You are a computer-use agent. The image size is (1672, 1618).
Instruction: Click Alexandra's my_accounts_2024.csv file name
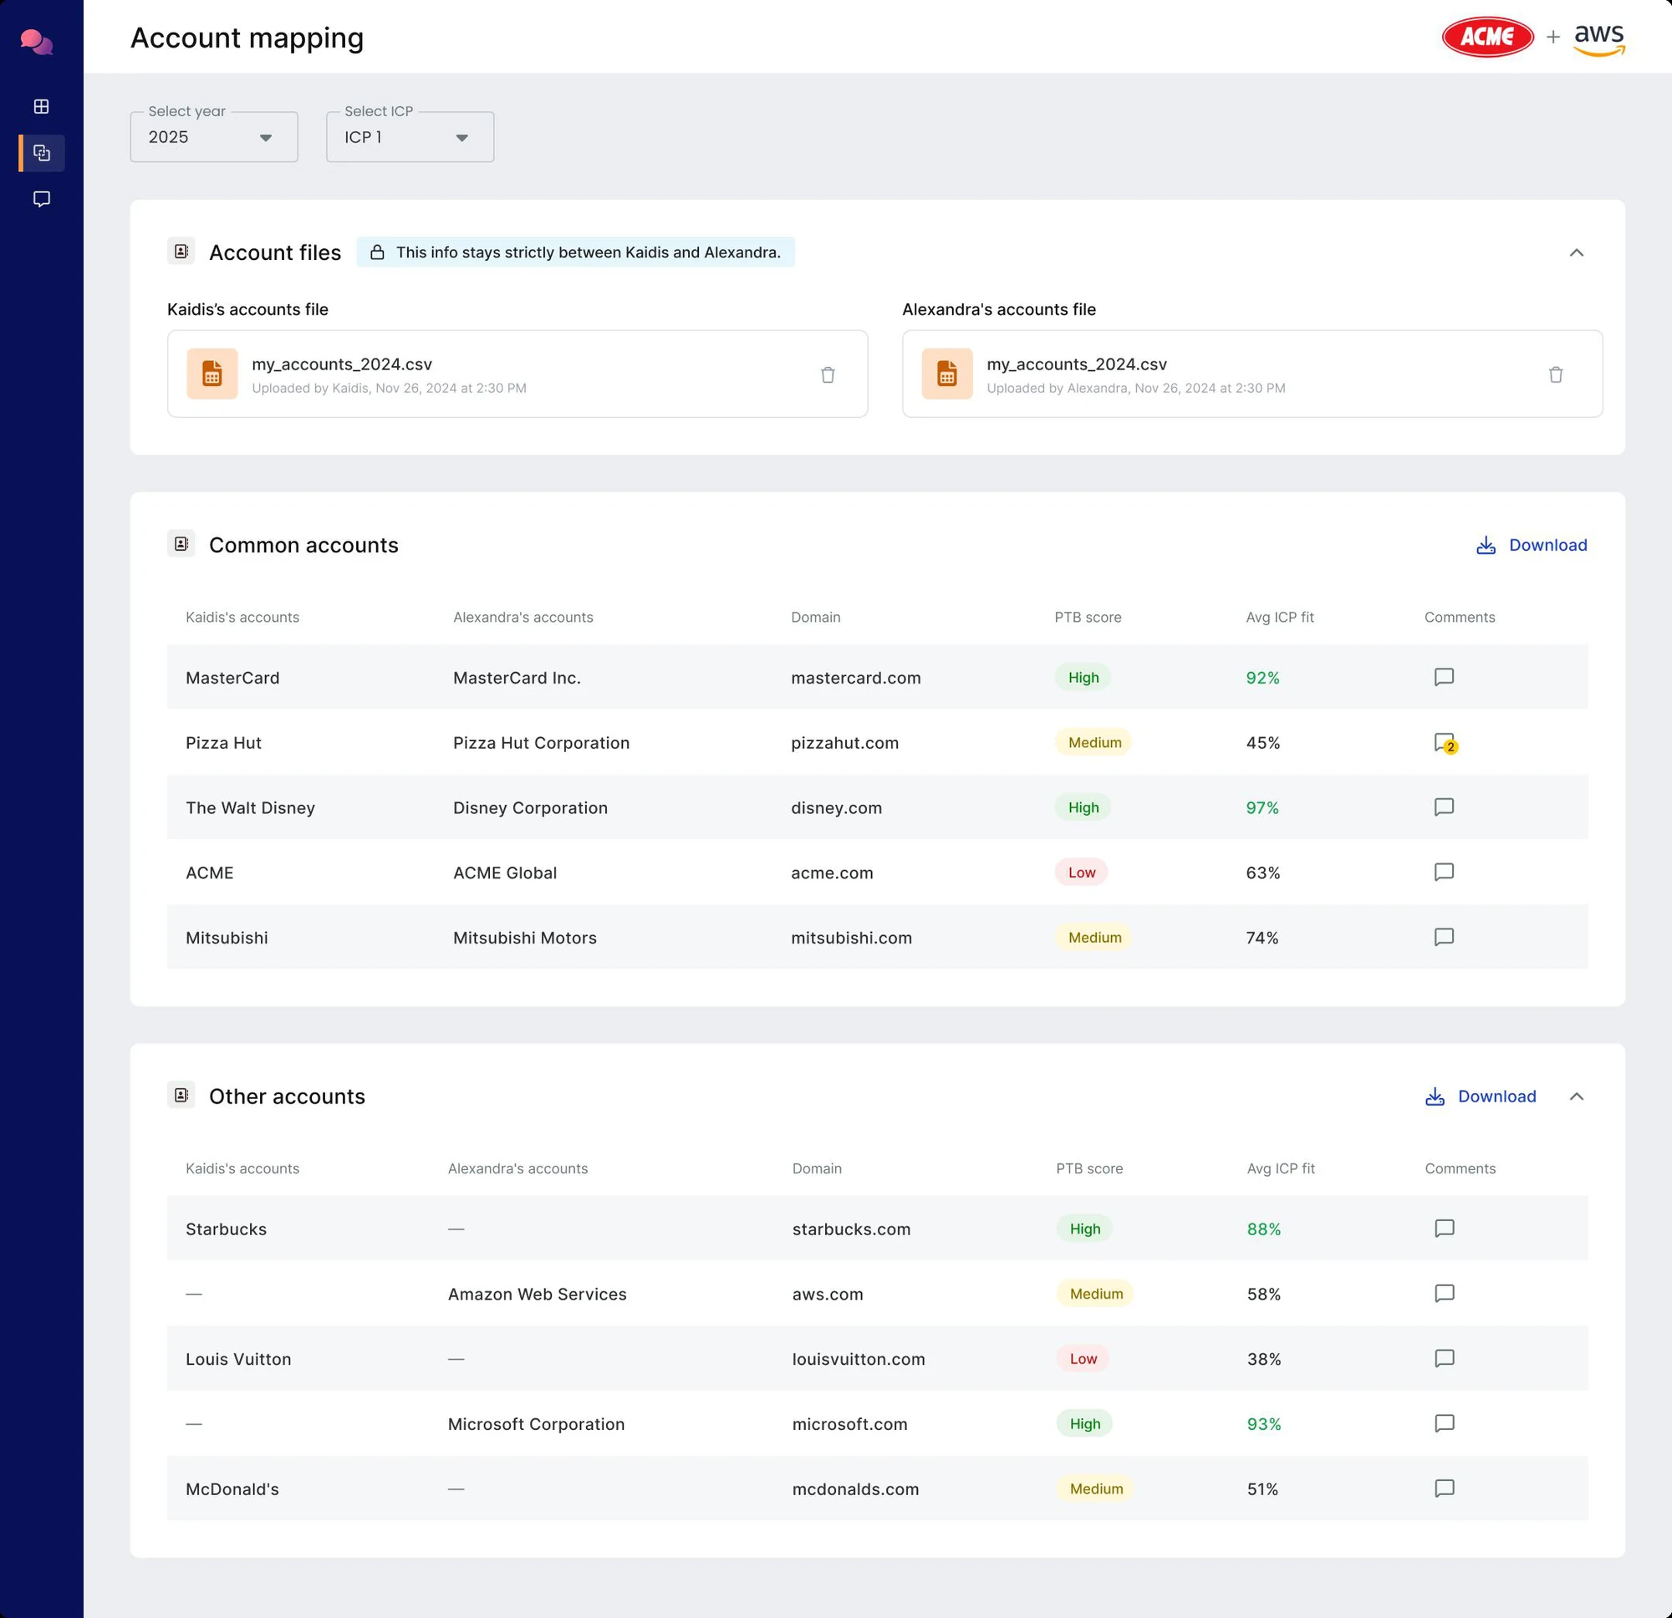[1077, 364]
